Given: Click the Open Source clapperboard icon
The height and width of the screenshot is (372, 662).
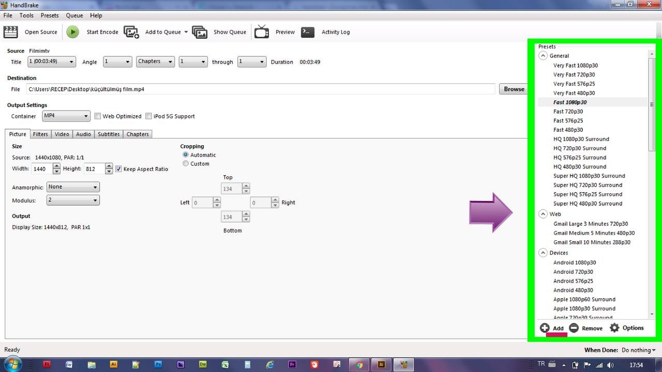Looking at the screenshot, I should pyautogui.click(x=11, y=32).
